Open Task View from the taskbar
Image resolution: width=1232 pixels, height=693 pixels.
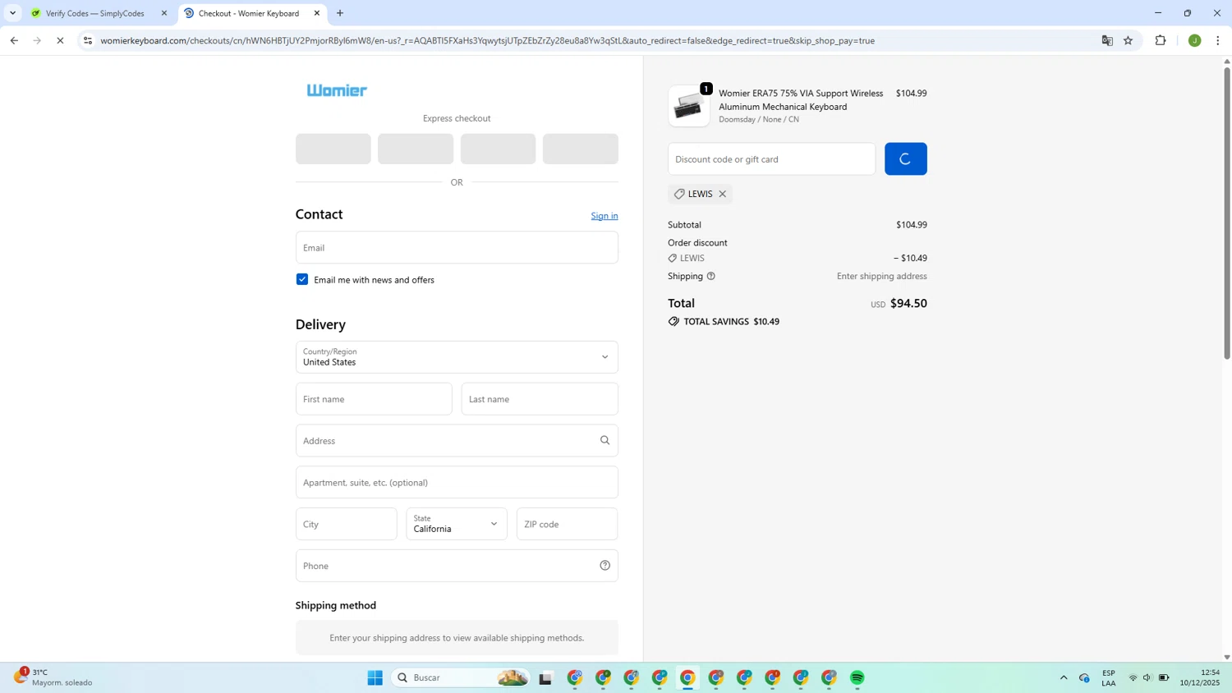coord(546,677)
